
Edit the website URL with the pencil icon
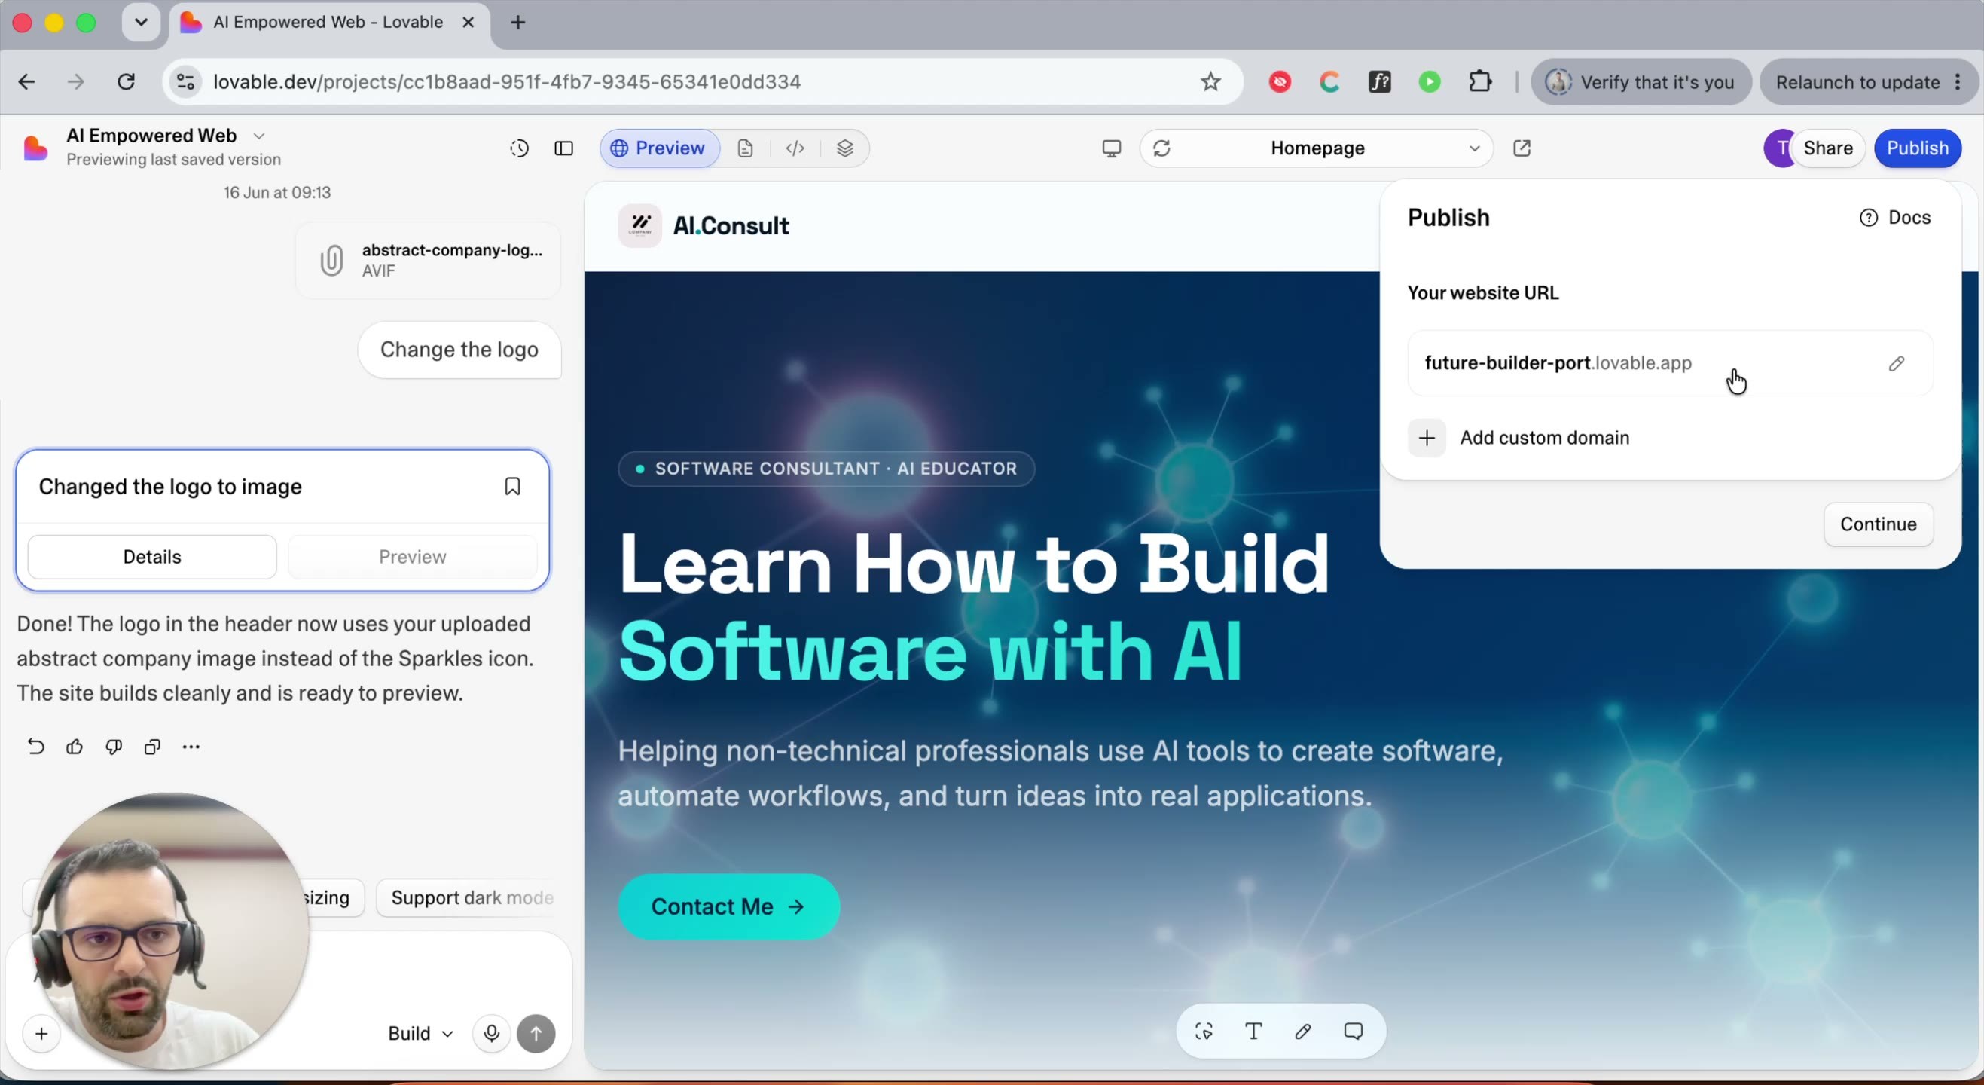(1896, 363)
